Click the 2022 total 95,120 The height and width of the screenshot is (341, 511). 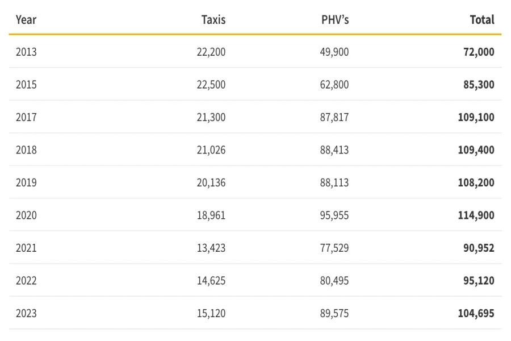coord(478,281)
